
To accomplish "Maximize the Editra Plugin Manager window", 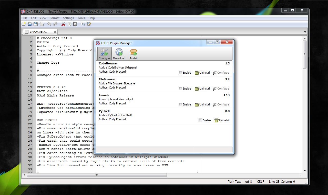I will pyautogui.click(x=217, y=42).
